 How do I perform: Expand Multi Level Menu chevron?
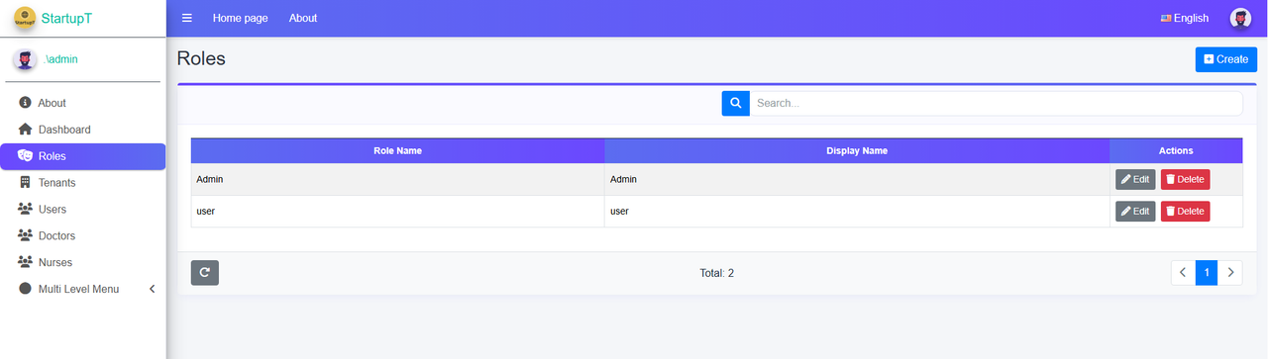click(152, 289)
